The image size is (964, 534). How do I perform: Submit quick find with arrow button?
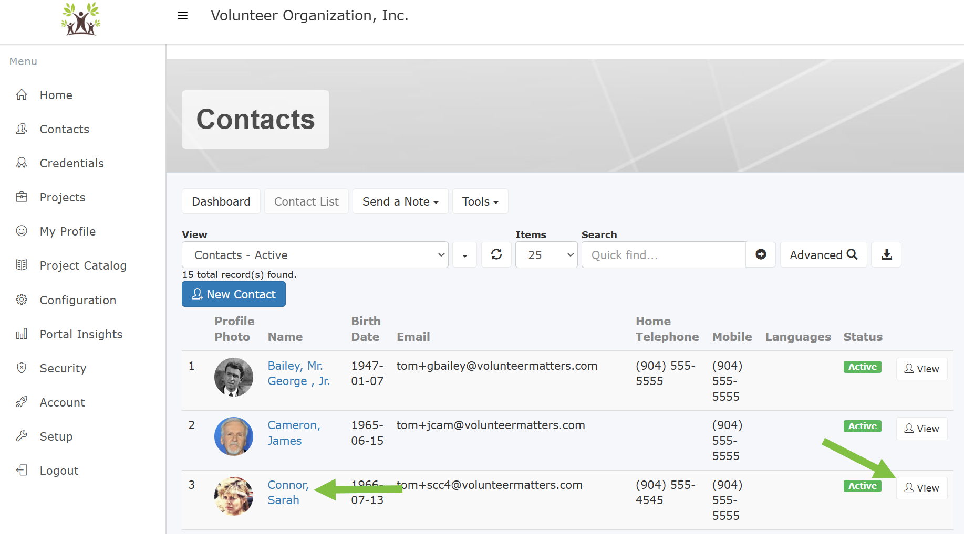(761, 254)
